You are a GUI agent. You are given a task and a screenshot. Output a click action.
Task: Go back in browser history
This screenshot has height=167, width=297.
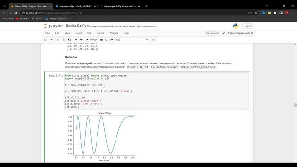[4, 13]
